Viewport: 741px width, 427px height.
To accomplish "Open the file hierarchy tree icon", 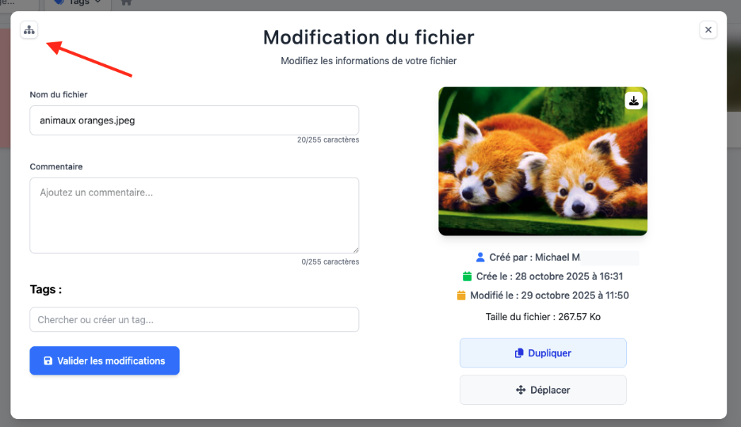I will pyautogui.click(x=29, y=30).
